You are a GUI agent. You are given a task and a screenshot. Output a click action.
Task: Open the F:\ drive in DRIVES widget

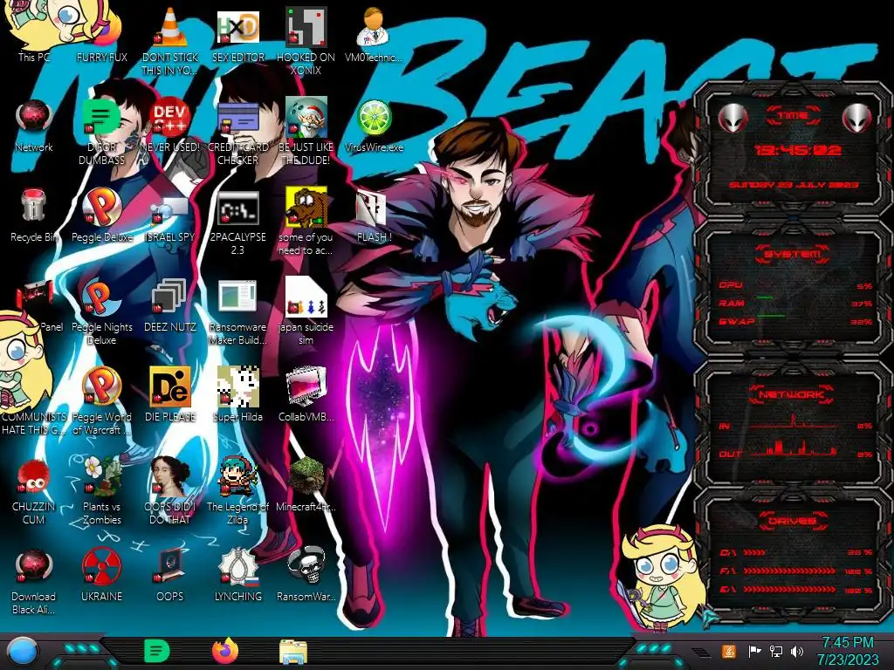(796, 571)
